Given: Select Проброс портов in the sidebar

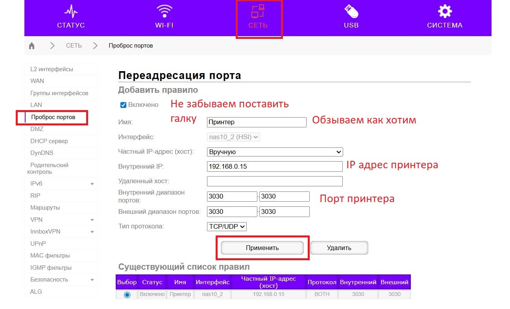Looking at the screenshot, I should [53, 117].
